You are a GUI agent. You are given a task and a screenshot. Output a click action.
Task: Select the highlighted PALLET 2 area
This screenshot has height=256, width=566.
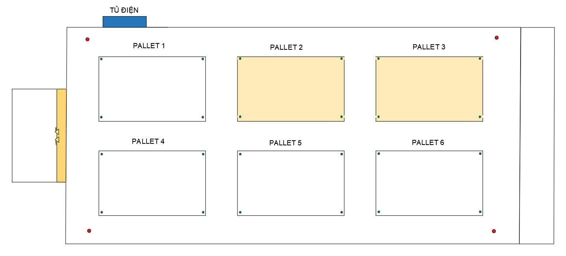pyautogui.click(x=291, y=89)
